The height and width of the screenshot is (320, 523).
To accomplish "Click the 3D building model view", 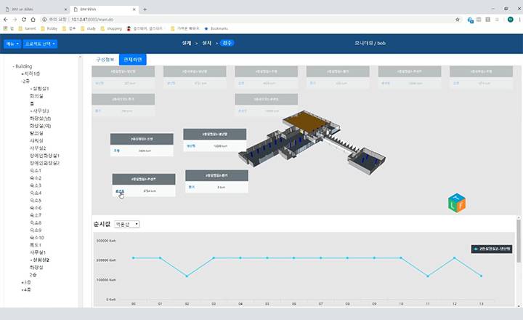I will pos(305,142).
